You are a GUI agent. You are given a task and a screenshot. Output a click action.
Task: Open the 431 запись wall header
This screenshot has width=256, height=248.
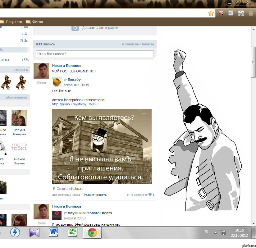pos(46,44)
